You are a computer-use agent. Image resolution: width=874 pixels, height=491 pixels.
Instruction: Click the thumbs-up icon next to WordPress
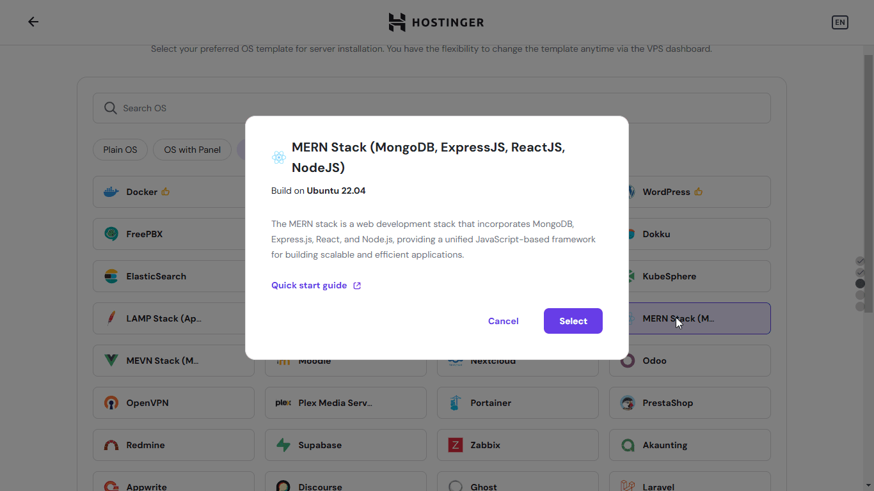point(699,192)
